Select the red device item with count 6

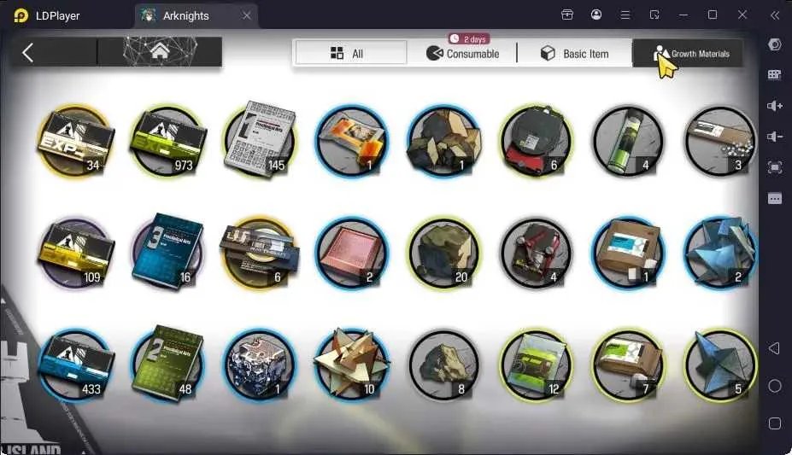tap(536, 140)
